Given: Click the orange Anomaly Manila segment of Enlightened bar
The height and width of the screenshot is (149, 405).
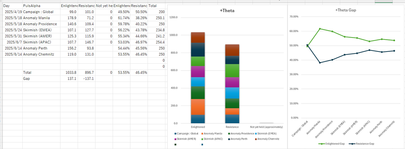Looking at the screenshot, I should (197, 107).
